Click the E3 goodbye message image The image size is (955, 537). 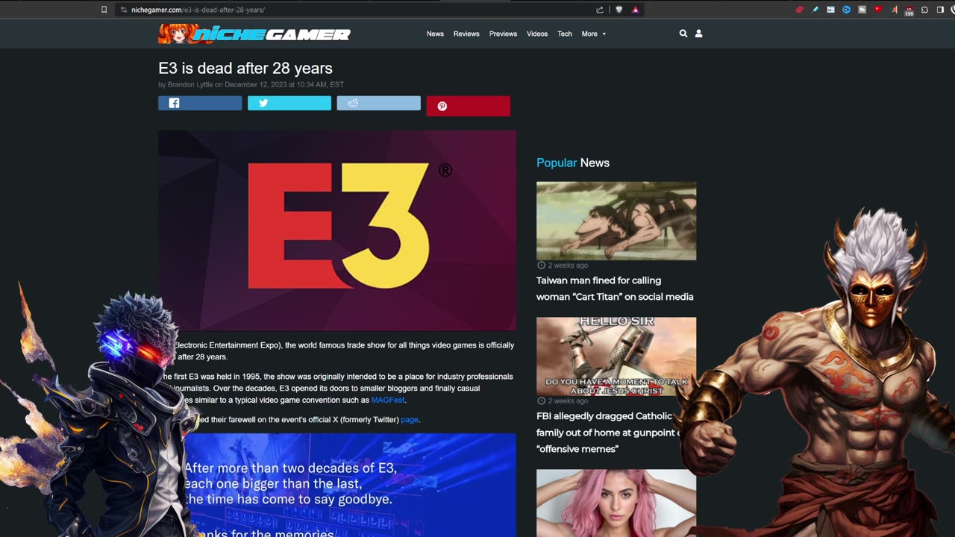(348, 485)
